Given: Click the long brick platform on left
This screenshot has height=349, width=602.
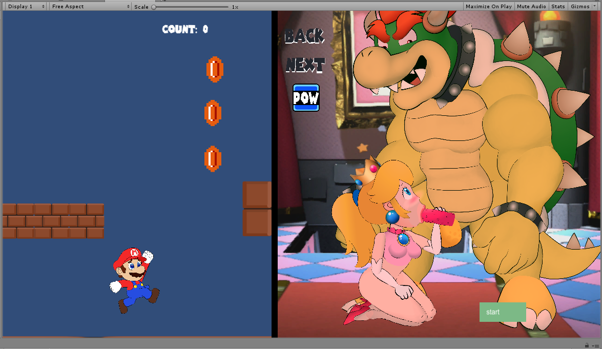Looking at the screenshot, I should [53, 221].
